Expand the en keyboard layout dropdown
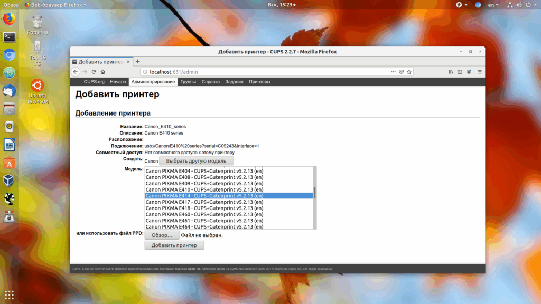Image resolution: width=541 pixels, height=304 pixels. pyautogui.click(x=493, y=5)
